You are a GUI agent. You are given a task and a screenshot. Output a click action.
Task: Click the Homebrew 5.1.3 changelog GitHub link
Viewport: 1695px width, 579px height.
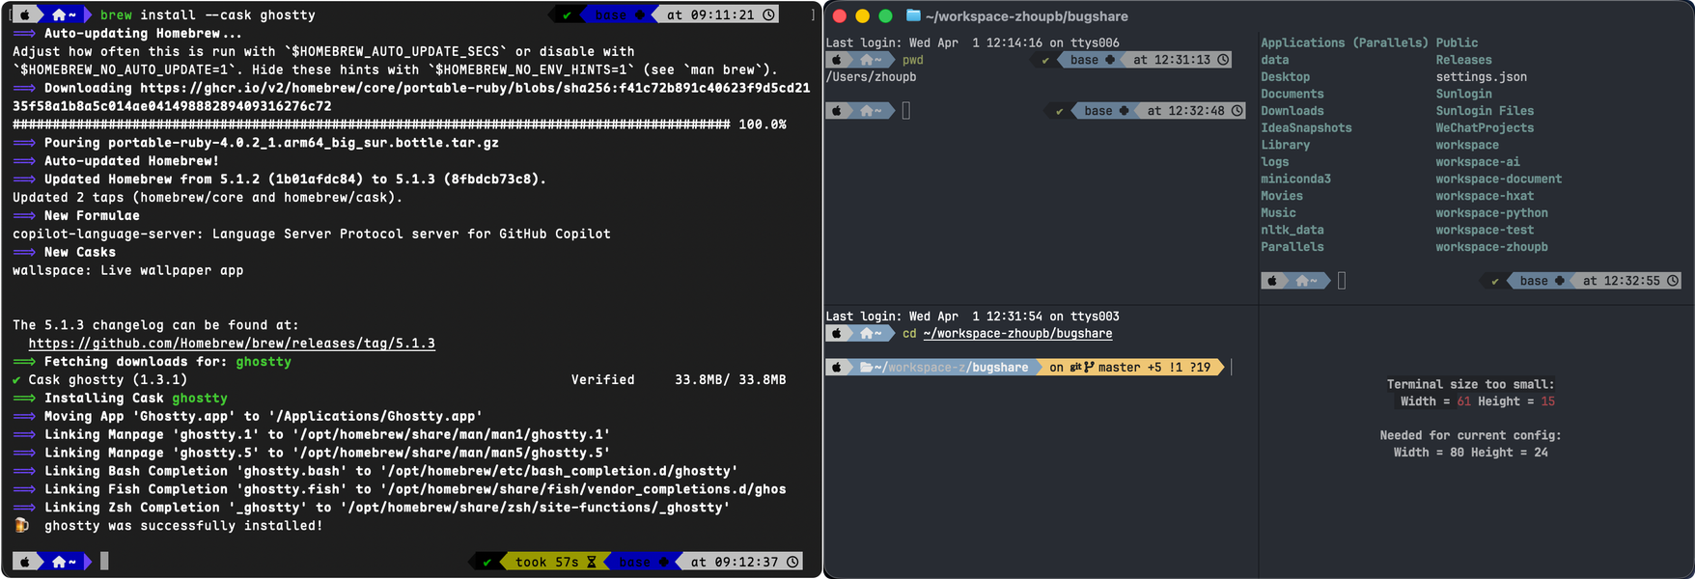[232, 344]
